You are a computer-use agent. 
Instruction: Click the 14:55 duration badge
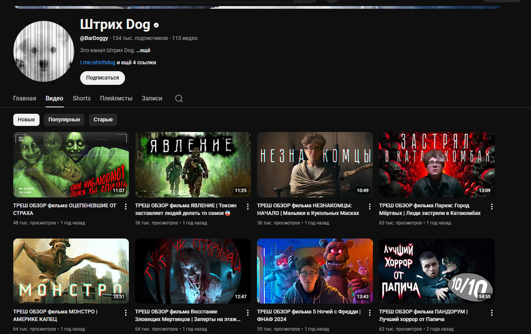point(485,297)
